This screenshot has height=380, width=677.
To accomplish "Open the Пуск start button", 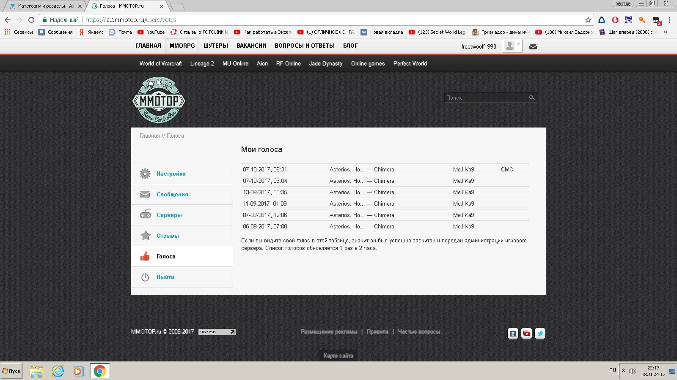I will [x=11, y=371].
